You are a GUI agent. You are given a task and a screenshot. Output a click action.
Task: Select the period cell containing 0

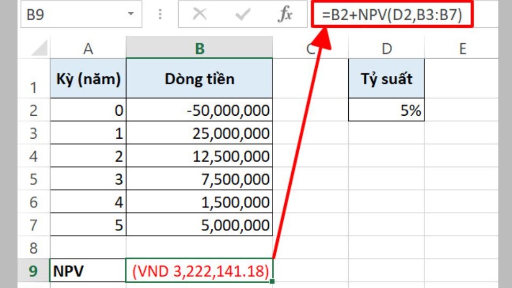click(x=88, y=110)
